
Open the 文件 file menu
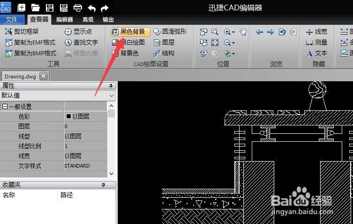(12, 19)
